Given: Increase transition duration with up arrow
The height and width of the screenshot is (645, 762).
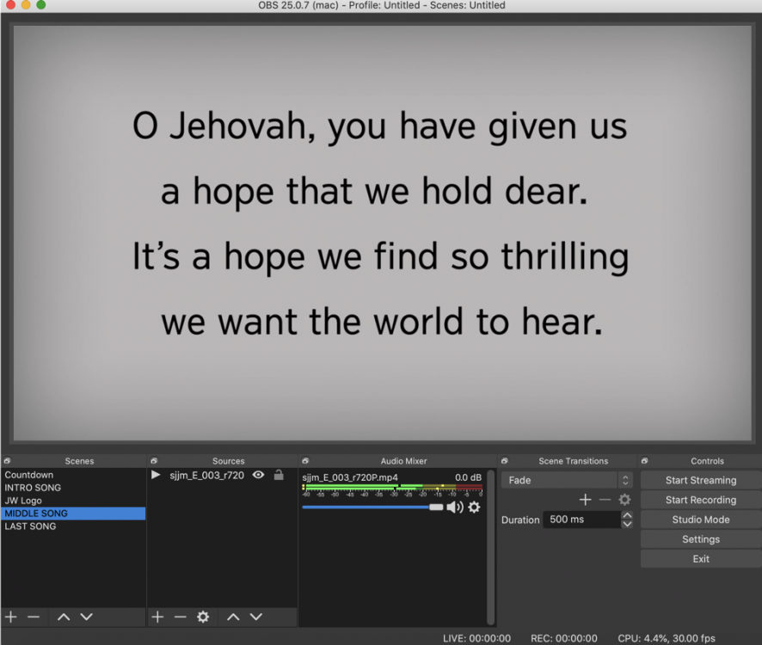Looking at the screenshot, I should click(627, 515).
